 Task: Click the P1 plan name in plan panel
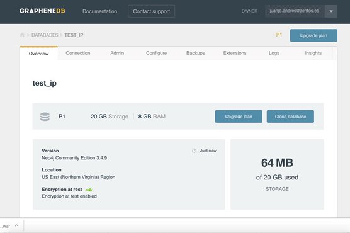[62, 116]
